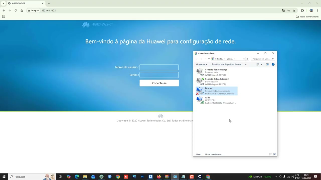Open the Windows Start menu
The image size is (321, 180).
[x=4, y=177]
